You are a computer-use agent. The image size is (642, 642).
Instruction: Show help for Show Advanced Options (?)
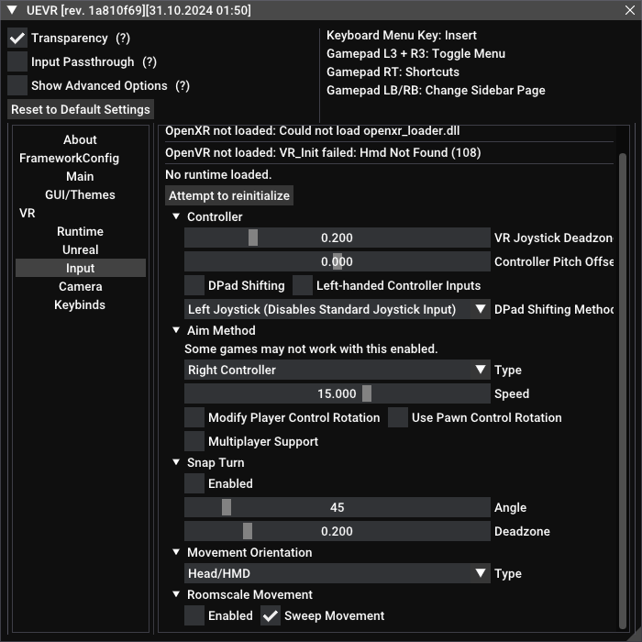tap(183, 85)
